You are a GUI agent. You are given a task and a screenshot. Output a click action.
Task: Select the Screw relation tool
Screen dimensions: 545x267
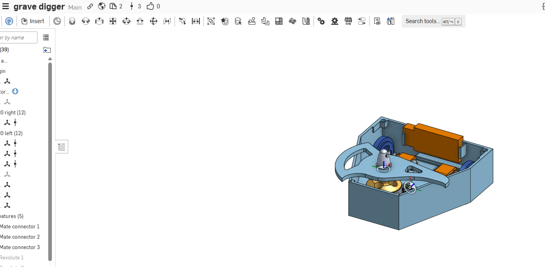(348, 21)
